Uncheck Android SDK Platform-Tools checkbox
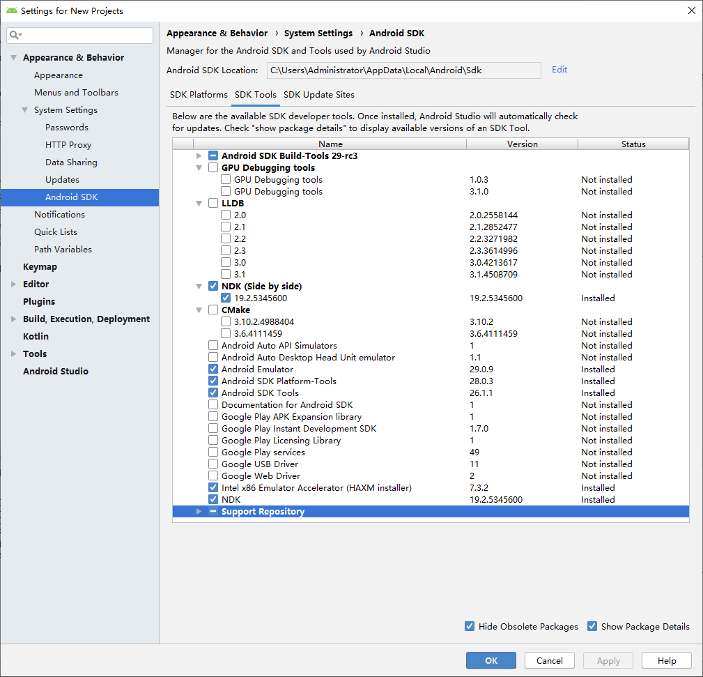Viewport: 703px width, 677px height. click(213, 381)
